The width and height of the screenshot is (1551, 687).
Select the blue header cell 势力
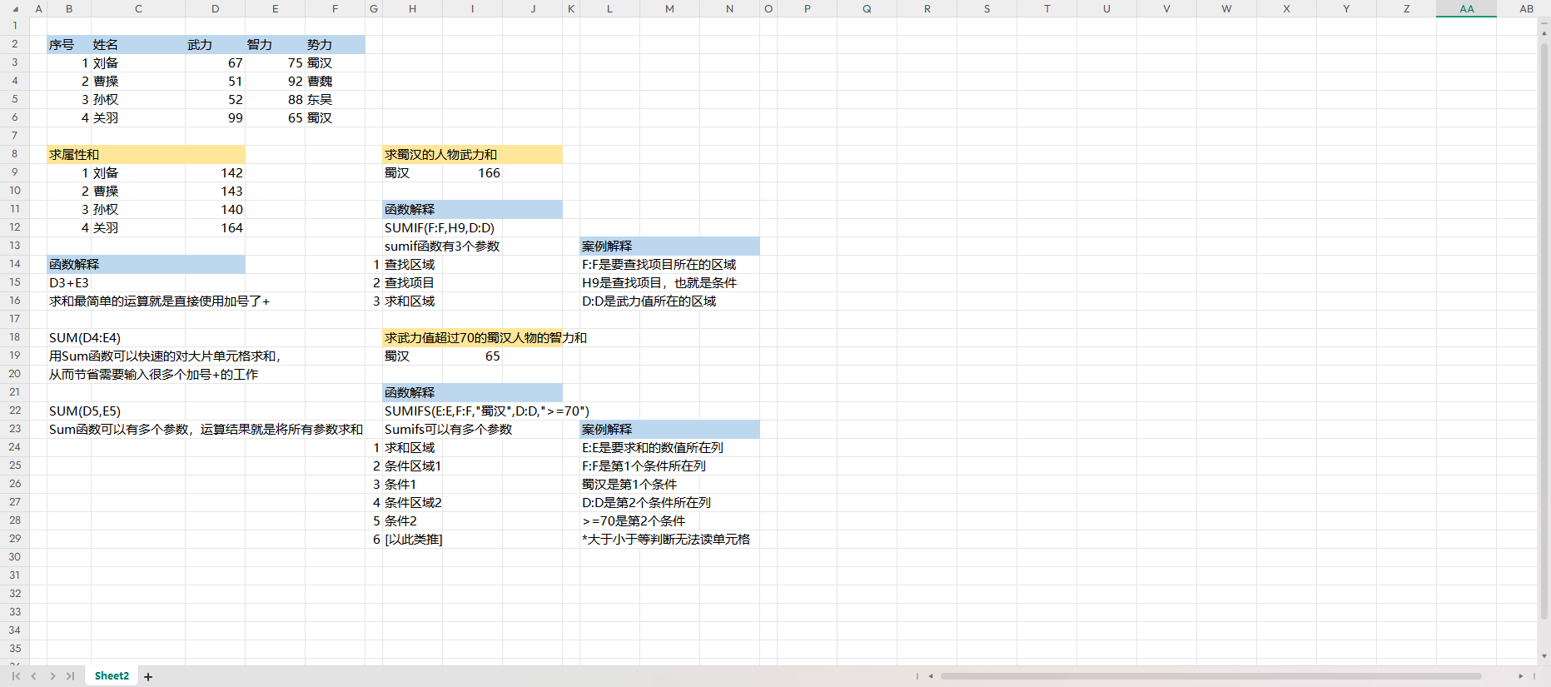coord(334,45)
